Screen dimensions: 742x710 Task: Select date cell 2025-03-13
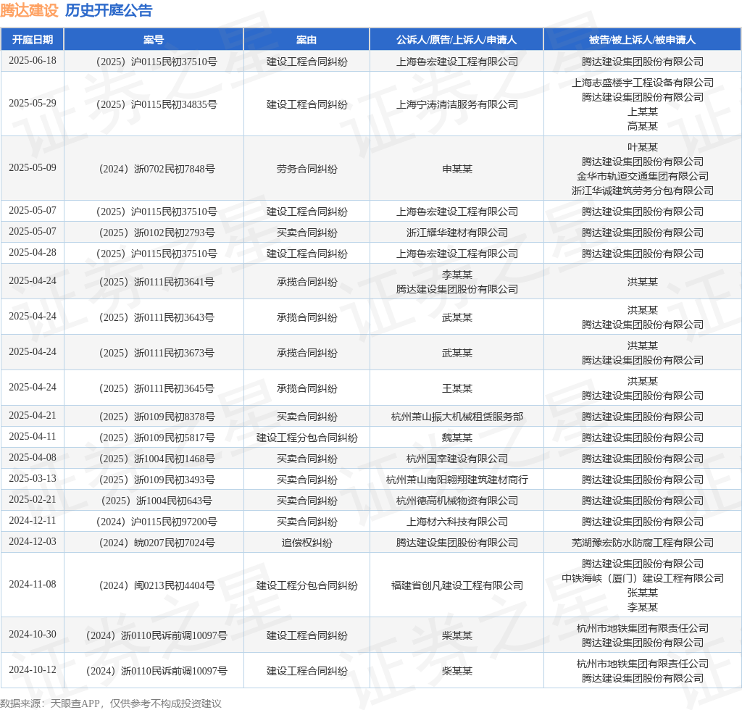point(32,479)
